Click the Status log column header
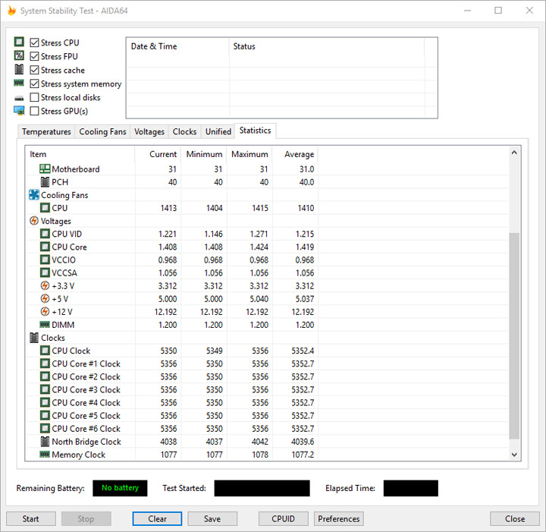 coord(327,46)
